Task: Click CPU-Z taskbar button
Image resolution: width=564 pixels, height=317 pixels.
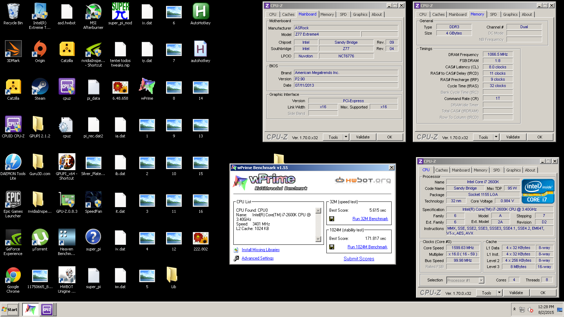Action: [x=47, y=310]
